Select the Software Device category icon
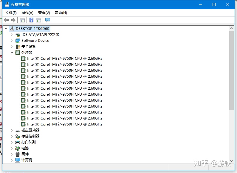 [18, 41]
